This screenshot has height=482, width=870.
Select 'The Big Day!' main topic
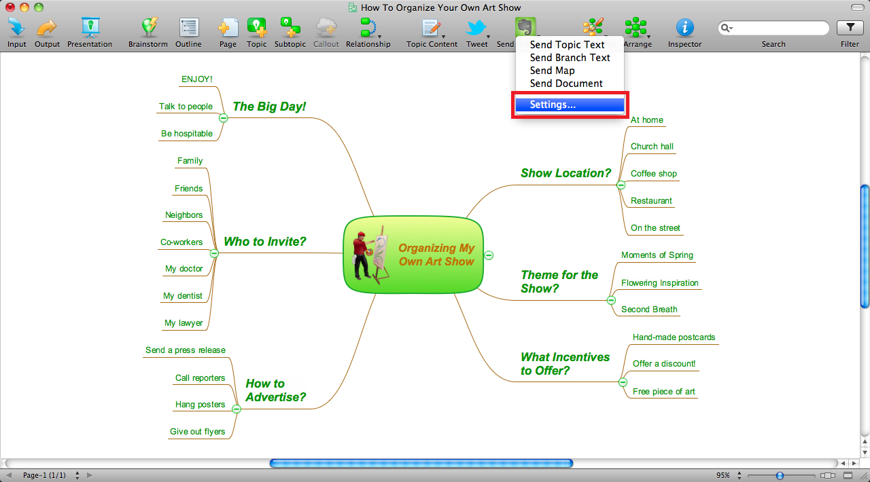click(269, 107)
